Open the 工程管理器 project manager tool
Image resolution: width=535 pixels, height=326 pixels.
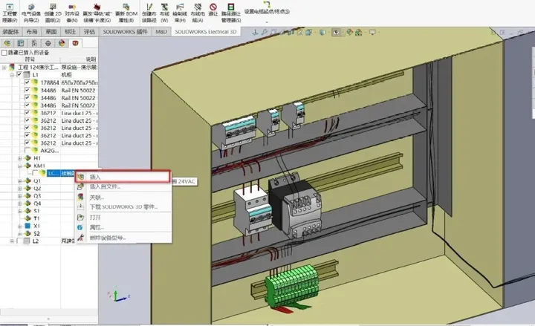(10, 10)
